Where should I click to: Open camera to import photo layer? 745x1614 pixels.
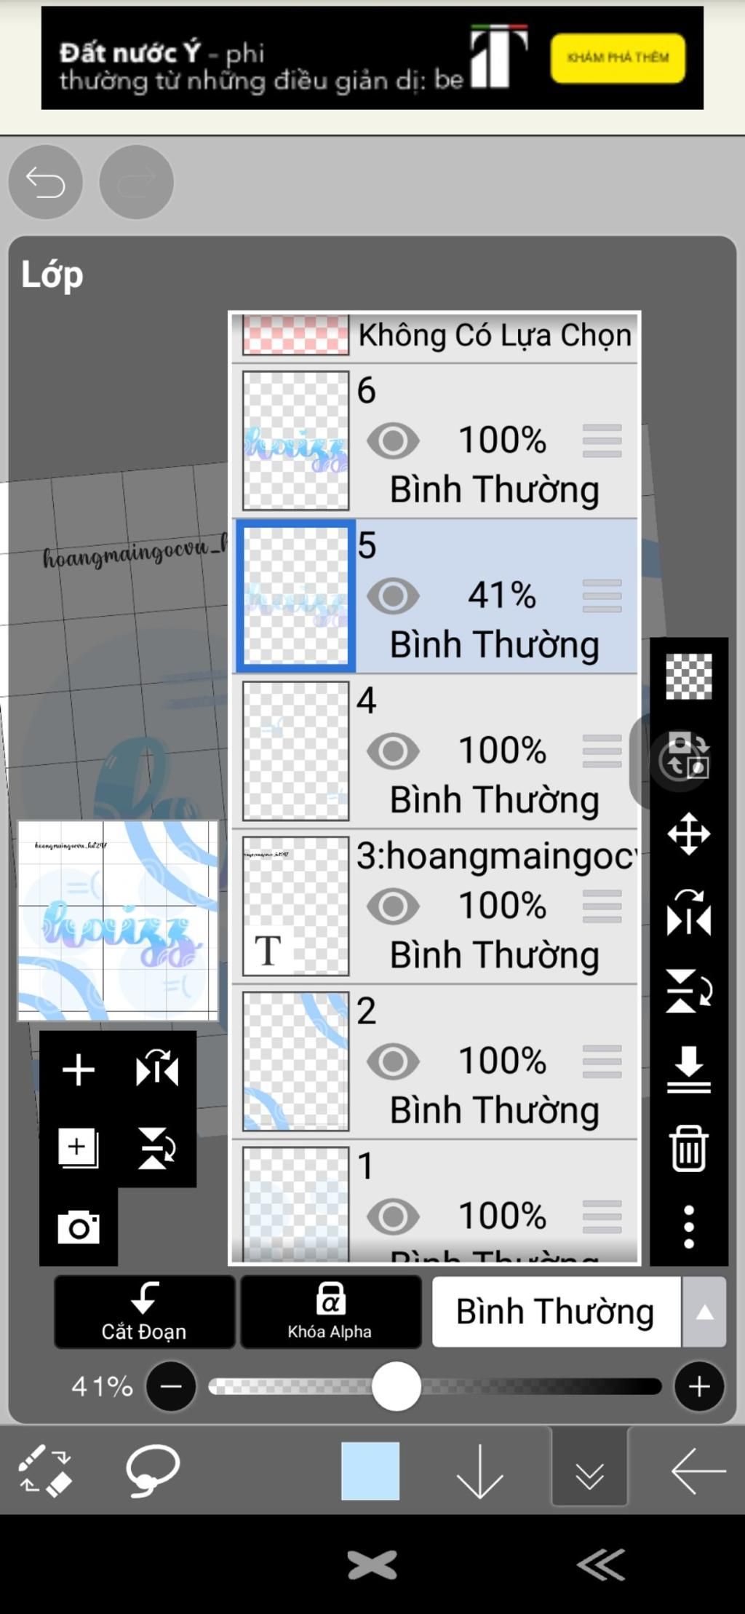click(x=79, y=1227)
